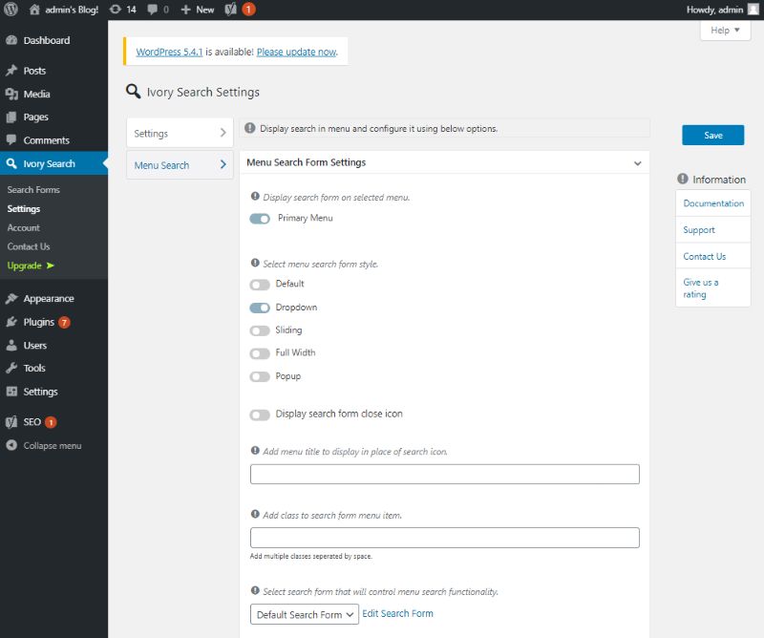Click the Pages icon in sidebar

[11, 117]
